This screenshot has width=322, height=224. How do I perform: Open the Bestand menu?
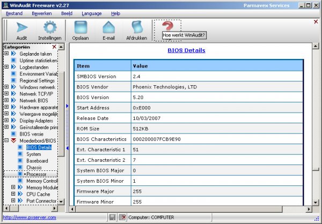14,13
